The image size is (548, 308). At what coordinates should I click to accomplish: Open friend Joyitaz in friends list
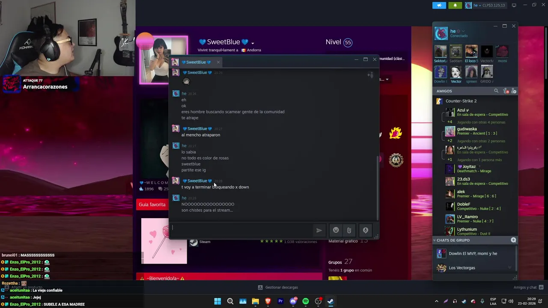click(479, 169)
